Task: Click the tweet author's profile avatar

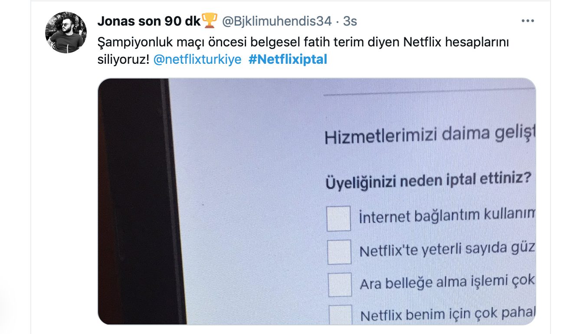Action: [66, 33]
